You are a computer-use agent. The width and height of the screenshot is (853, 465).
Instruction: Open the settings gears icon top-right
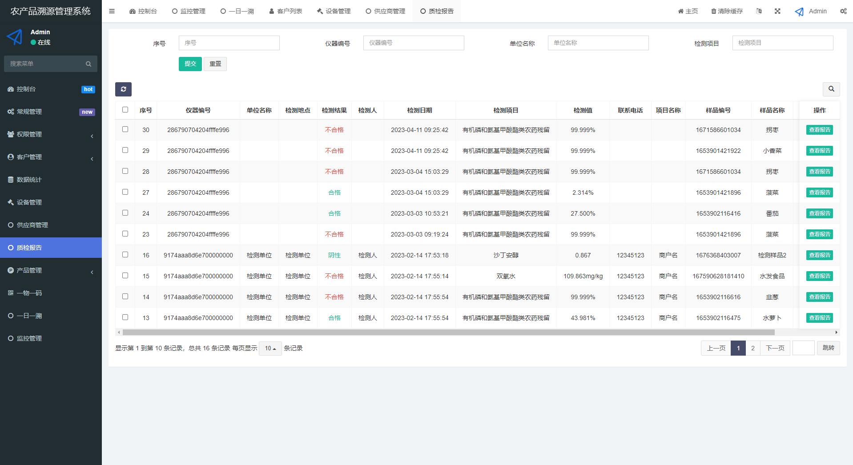(843, 11)
